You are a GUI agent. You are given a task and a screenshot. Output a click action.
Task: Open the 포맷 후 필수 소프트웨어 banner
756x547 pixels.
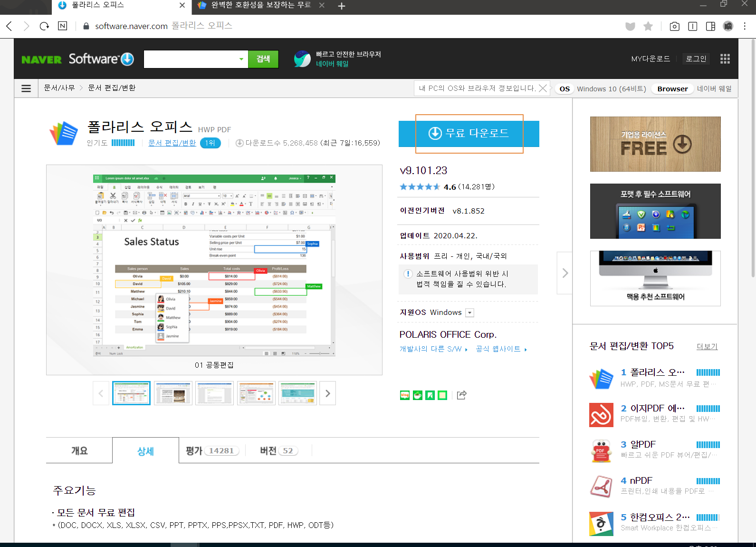click(655, 211)
